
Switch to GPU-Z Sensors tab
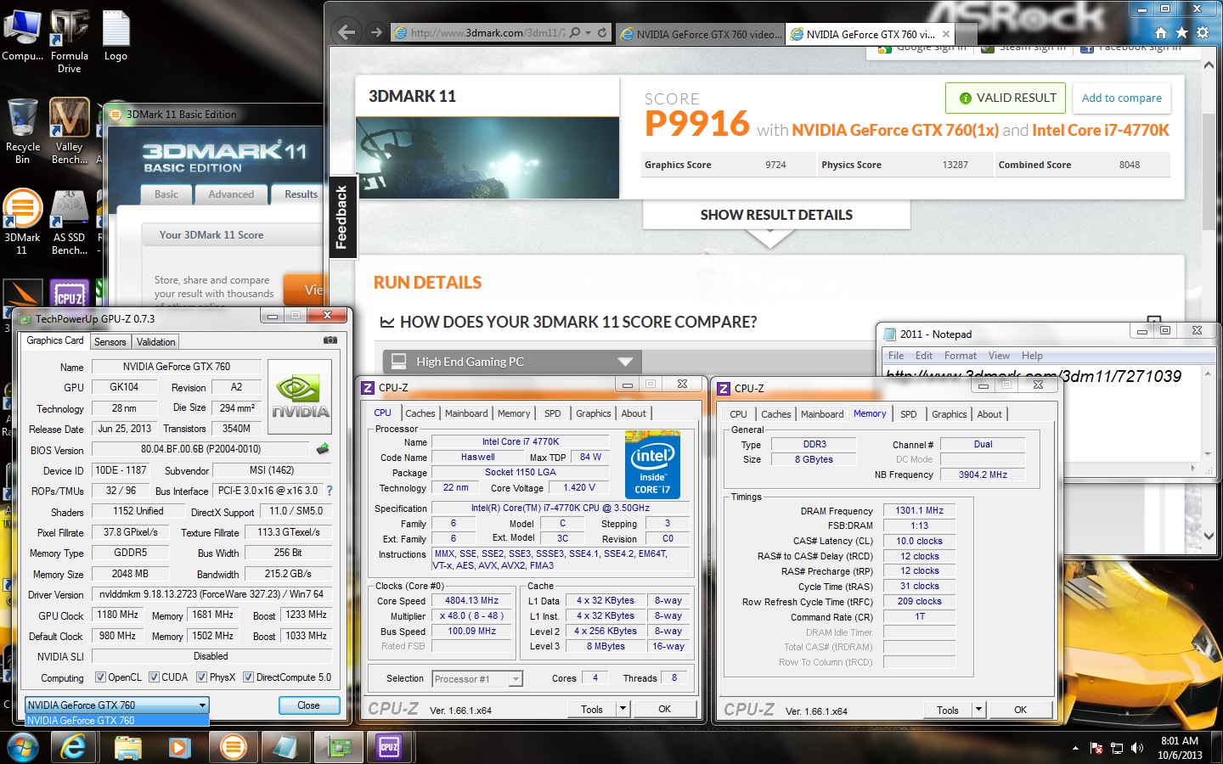110,342
